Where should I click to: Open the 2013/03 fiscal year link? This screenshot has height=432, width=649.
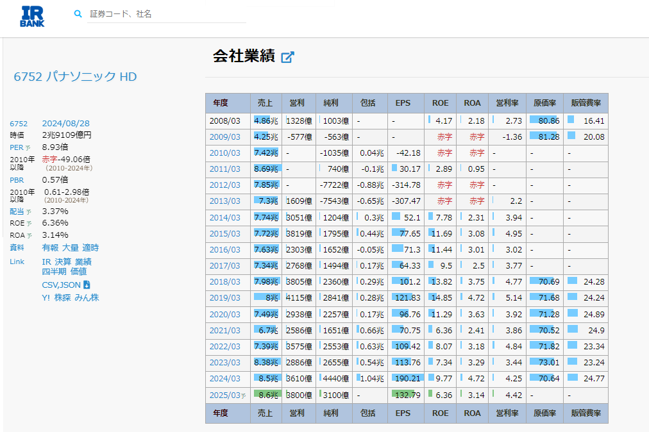pyautogui.click(x=224, y=201)
